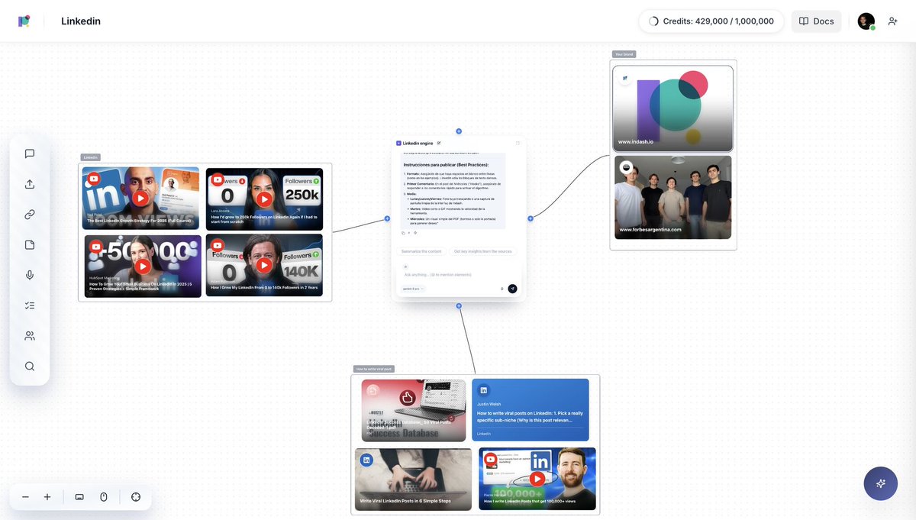Click the left connector node of chat
The height and width of the screenshot is (520, 916).
pos(387,218)
